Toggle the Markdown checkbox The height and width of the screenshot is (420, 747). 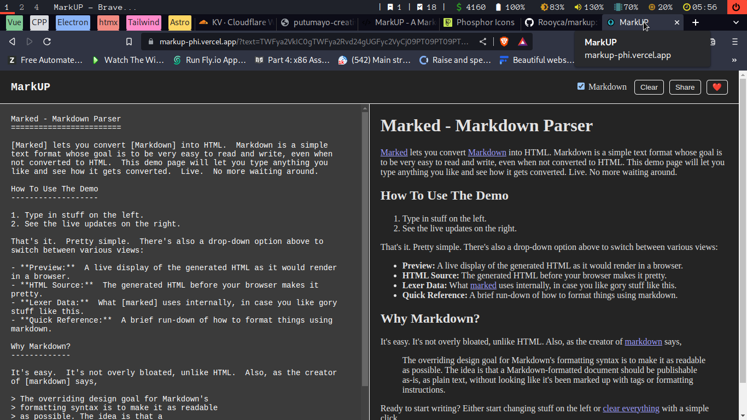[581, 86]
